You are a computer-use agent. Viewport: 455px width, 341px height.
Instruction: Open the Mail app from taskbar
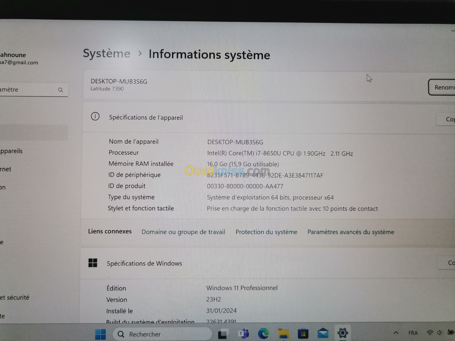pos(323,333)
